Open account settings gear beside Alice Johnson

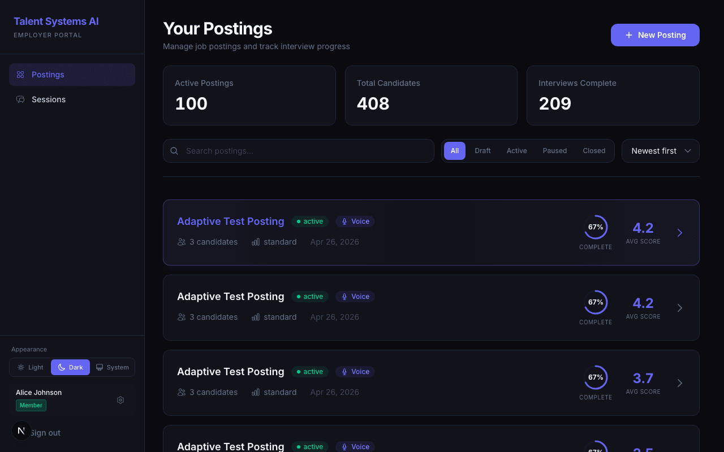120,400
